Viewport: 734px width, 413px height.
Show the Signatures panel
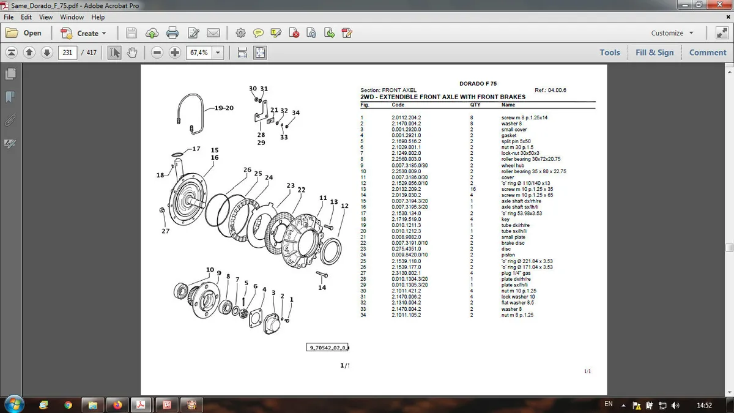[10, 144]
